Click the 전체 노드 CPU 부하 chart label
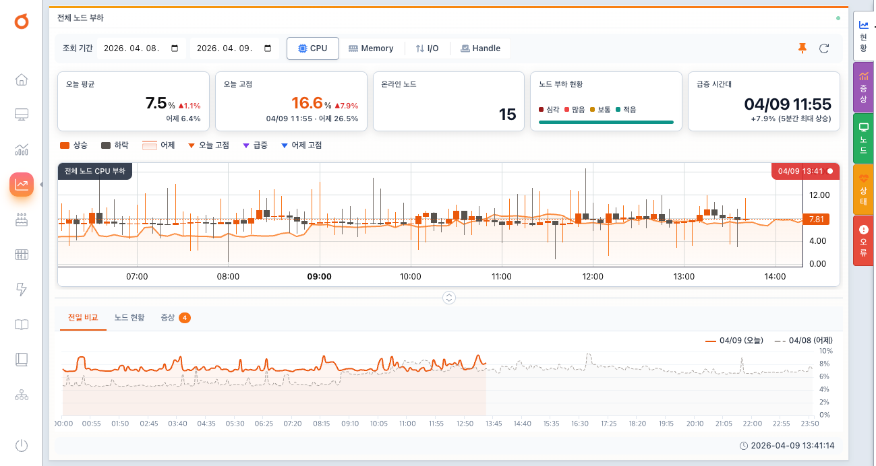Image resolution: width=876 pixels, height=466 pixels. (x=95, y=171)
